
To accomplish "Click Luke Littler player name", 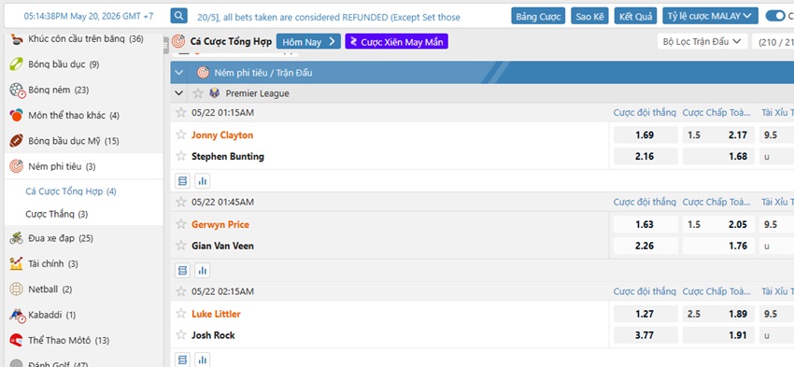I will pyautogui.click(x=216, y=314).
